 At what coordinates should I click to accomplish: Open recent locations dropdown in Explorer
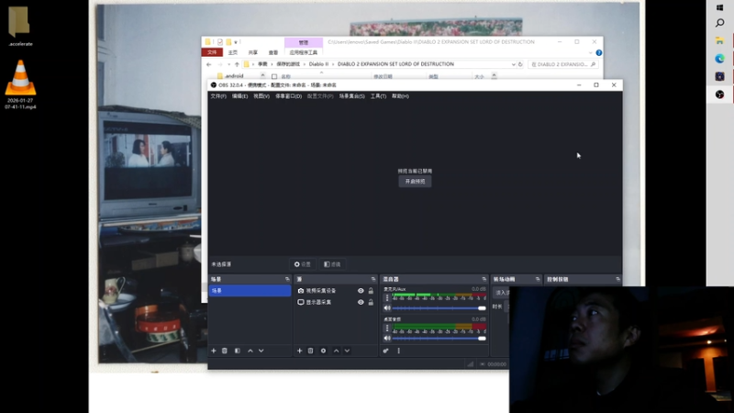click(228, 64)
